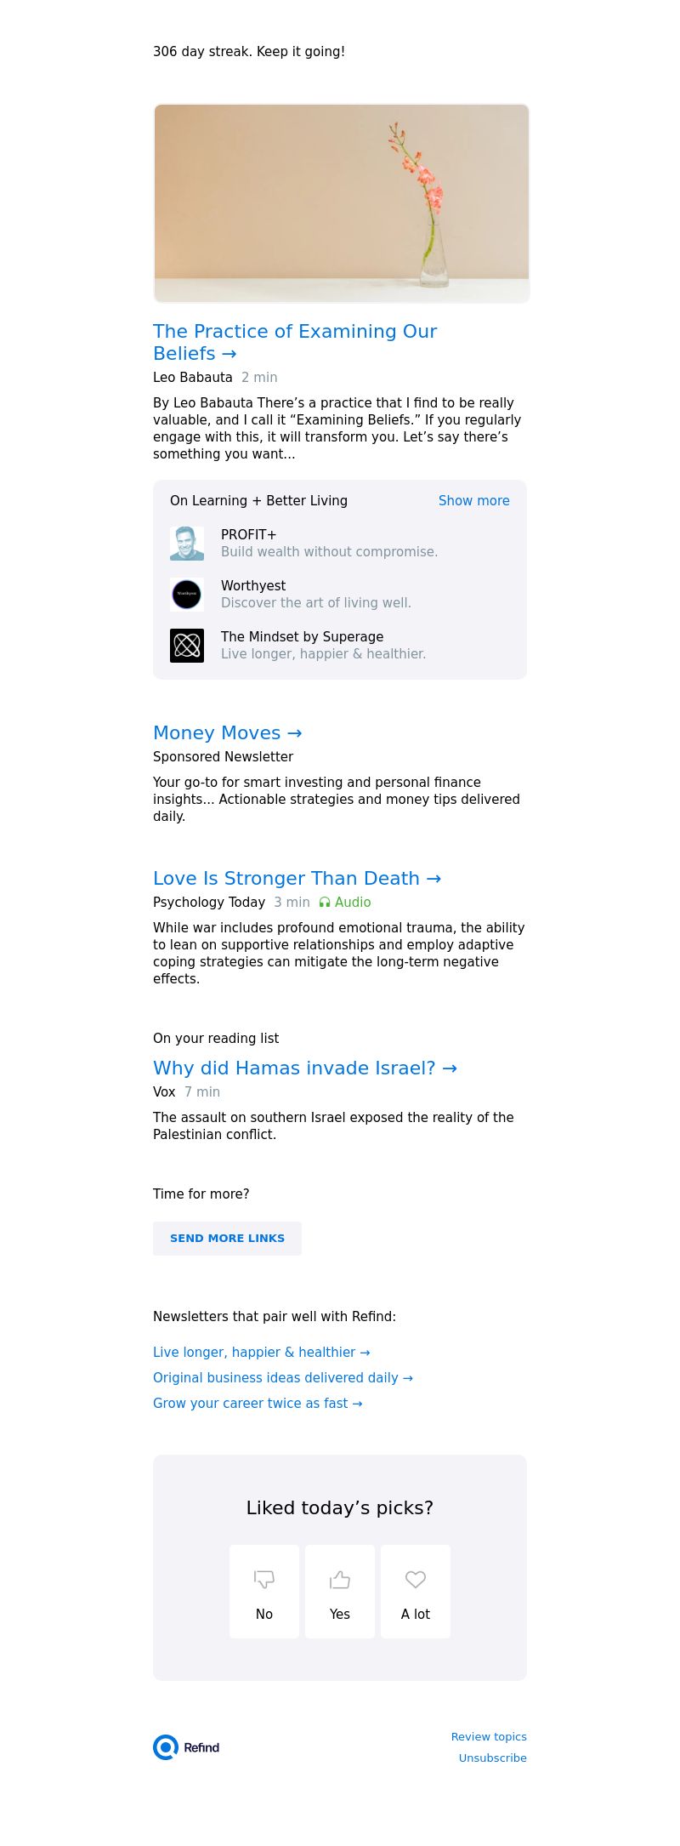Image resolution: width=680 pixels, height=1846 pixels.
Task: Click the Refind logo in footer
Action: click(186, 1747)
